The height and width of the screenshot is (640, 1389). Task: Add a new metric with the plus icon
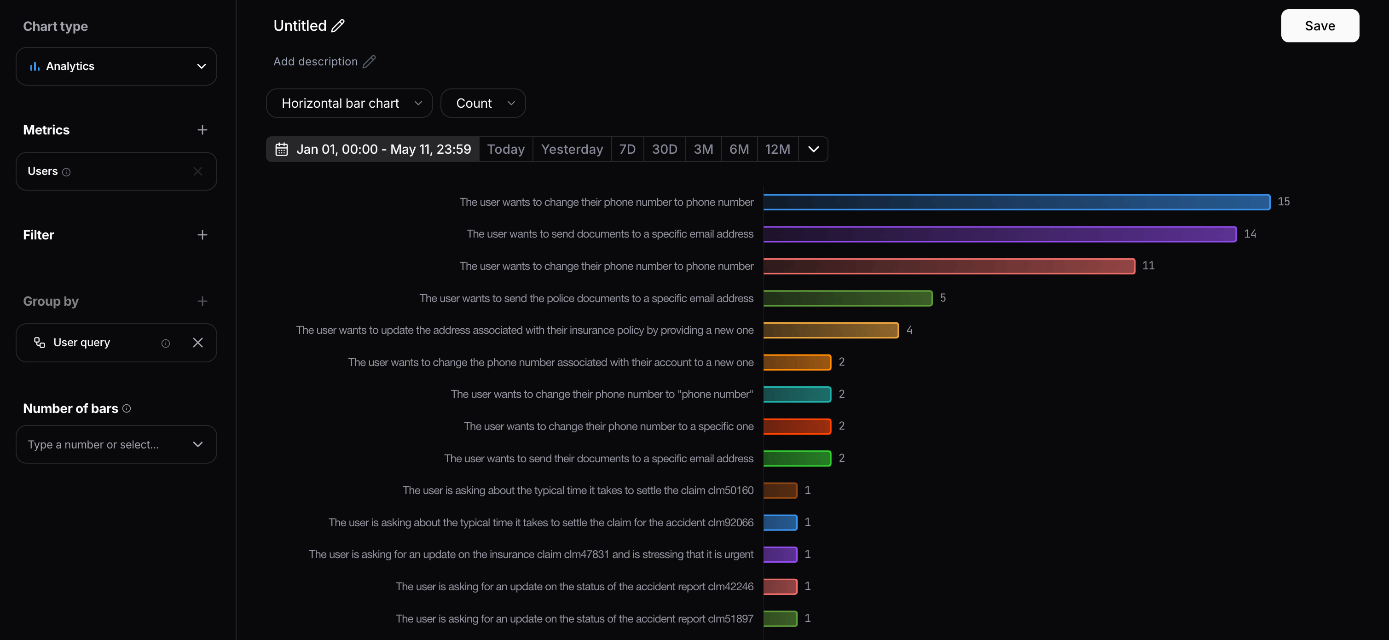202,130
